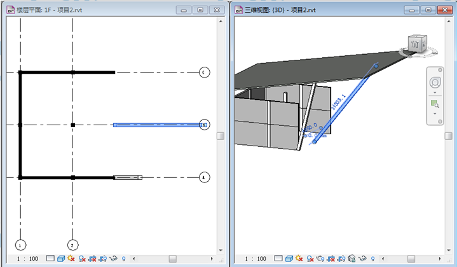Toggle sun path in 1F floor plan view

[x=71, y=258]
